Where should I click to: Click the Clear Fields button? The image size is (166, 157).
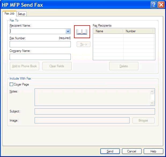pos(57,66)
